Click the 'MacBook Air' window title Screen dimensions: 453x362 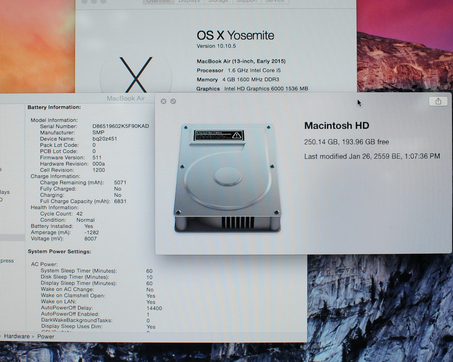pos(126,99)
